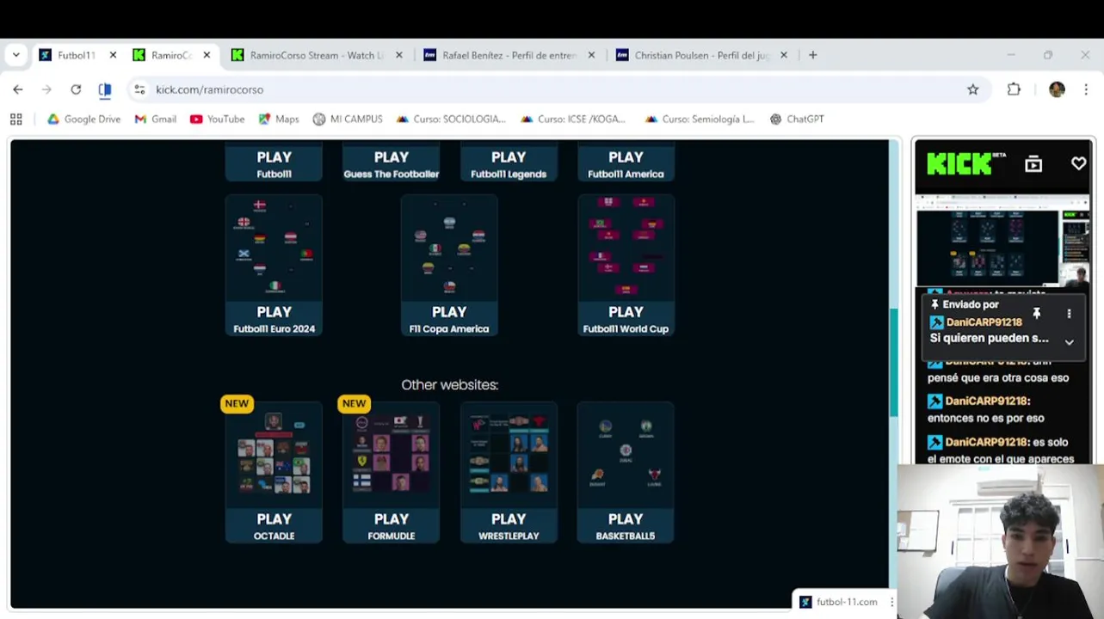Open the Maps bookmark
Viewport: 1104px width, 619px height.
click(x=279, y=120)
